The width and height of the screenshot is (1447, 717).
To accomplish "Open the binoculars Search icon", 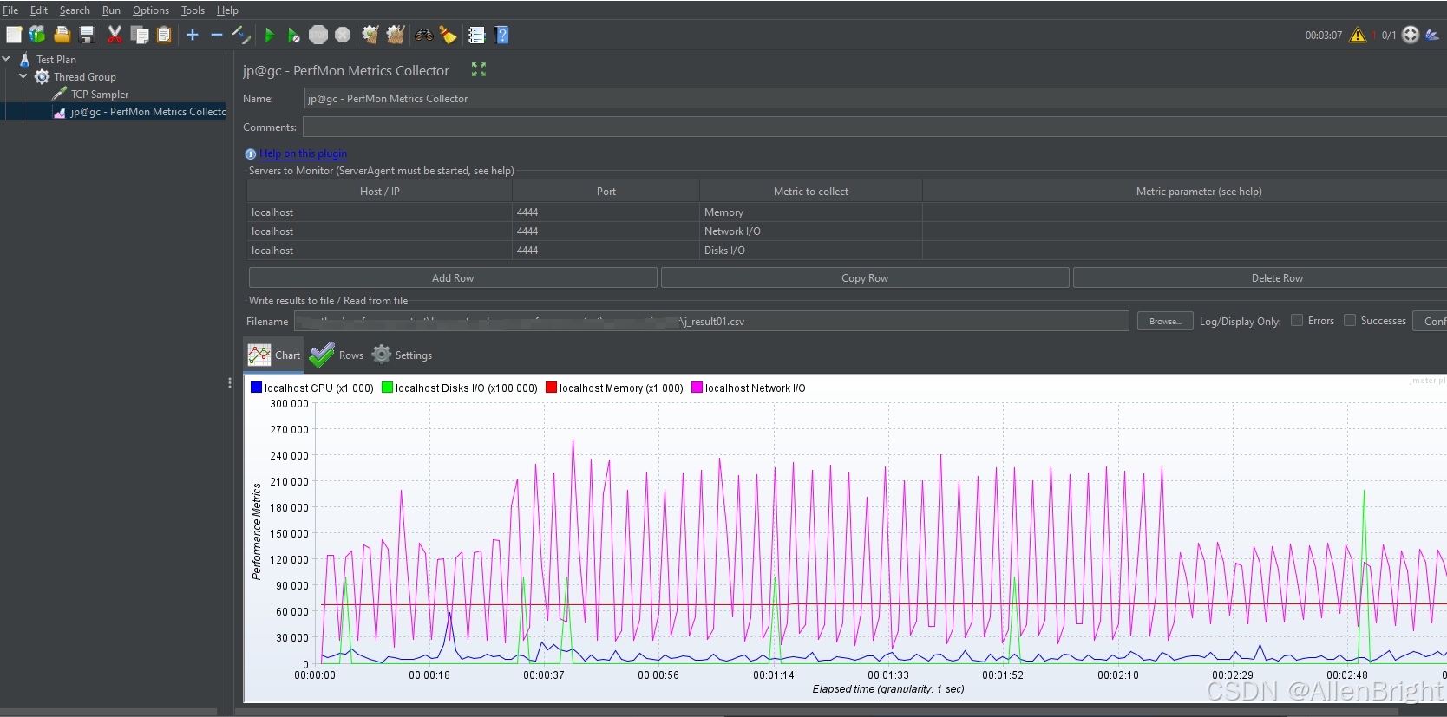I will click(423, 35).
